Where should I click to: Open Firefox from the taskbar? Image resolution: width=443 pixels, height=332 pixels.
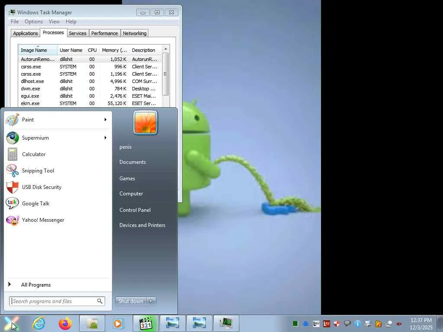click(x=65, y=323)
